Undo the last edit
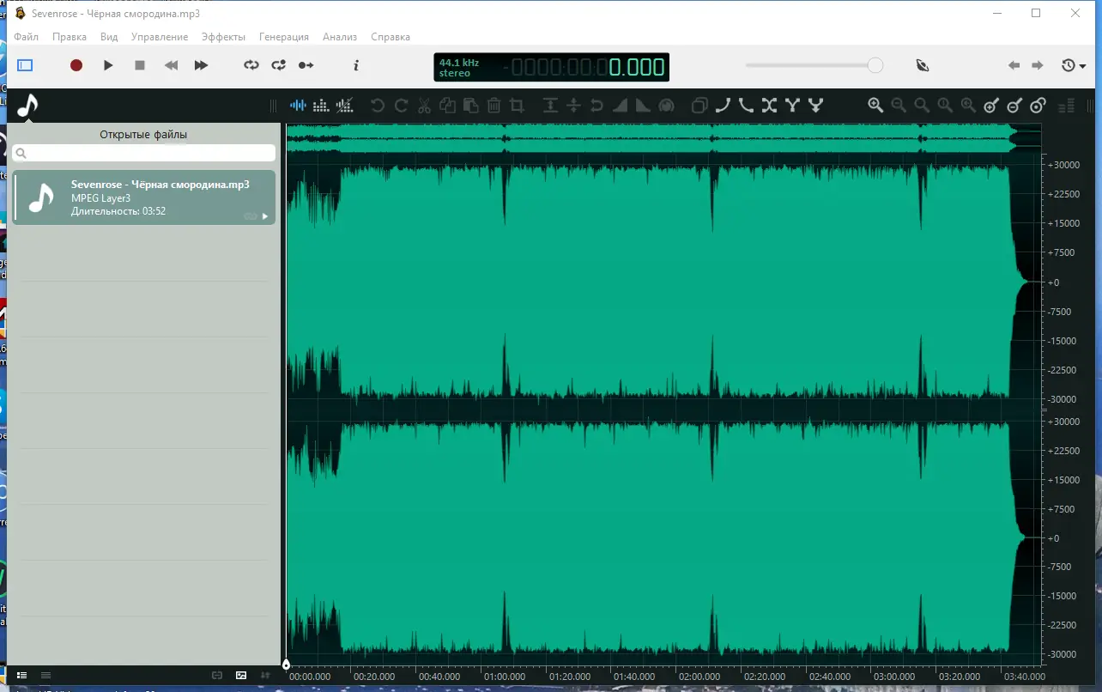1102x692 pixels. pos(378,106)
